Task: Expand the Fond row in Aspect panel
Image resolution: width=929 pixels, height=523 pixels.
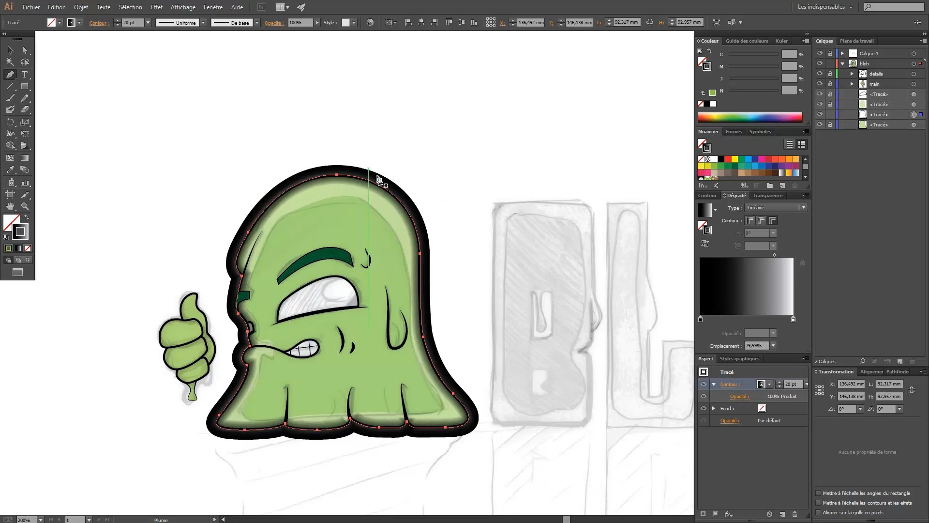Action: pos(714,409)
